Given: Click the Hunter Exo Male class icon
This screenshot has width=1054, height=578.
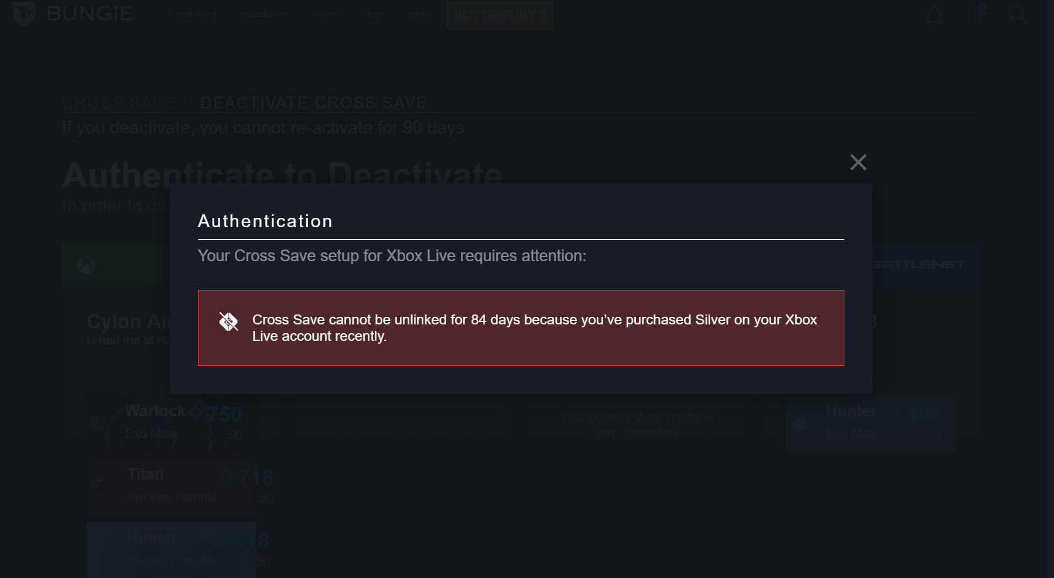Looking at the screenshot, I should pyautogui.click(x=799, y=423).
